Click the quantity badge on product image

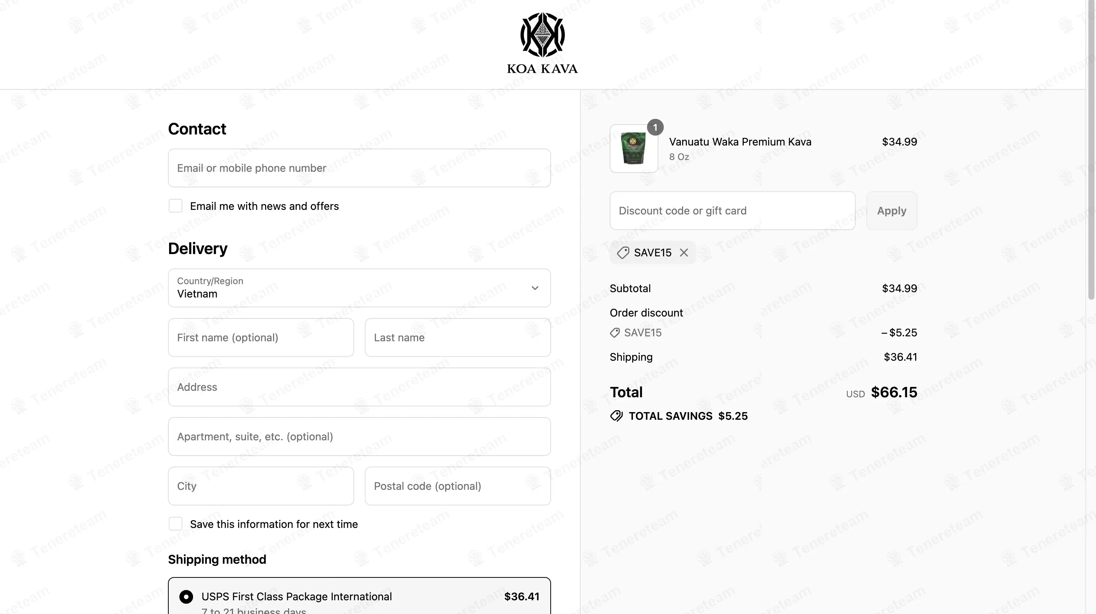(x=655, y=127)
